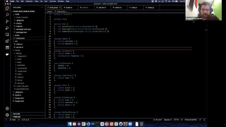Image resolution: width=226 pixels, height=127 pixels.
Task: Click the Wi-Fi icon in menu bar
Action: tap(166, 1)
